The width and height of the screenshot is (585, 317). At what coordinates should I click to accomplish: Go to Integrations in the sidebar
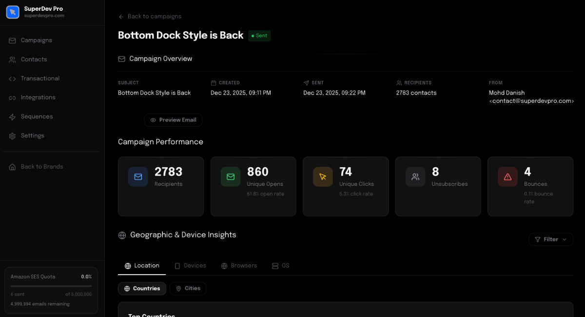38,98
